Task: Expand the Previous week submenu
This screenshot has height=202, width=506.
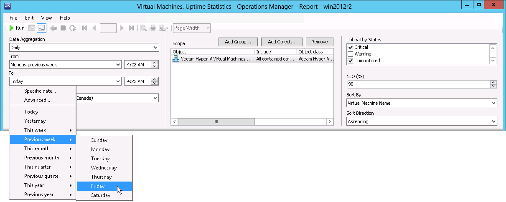Action: [43, 139]
